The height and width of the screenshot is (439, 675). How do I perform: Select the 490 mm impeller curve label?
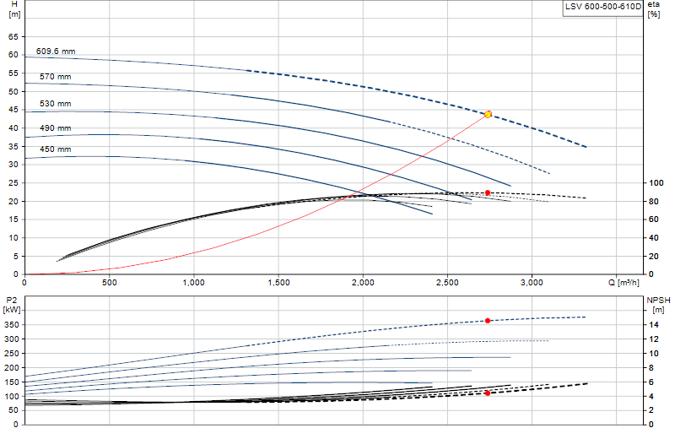click(x=55, y=128)
